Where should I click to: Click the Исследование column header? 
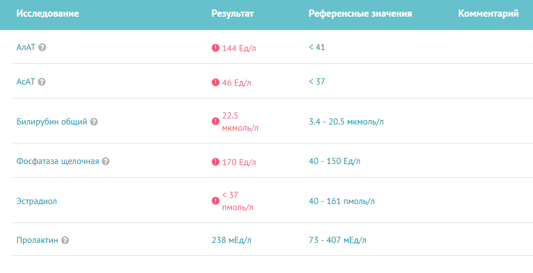click(x=48, y=13)
